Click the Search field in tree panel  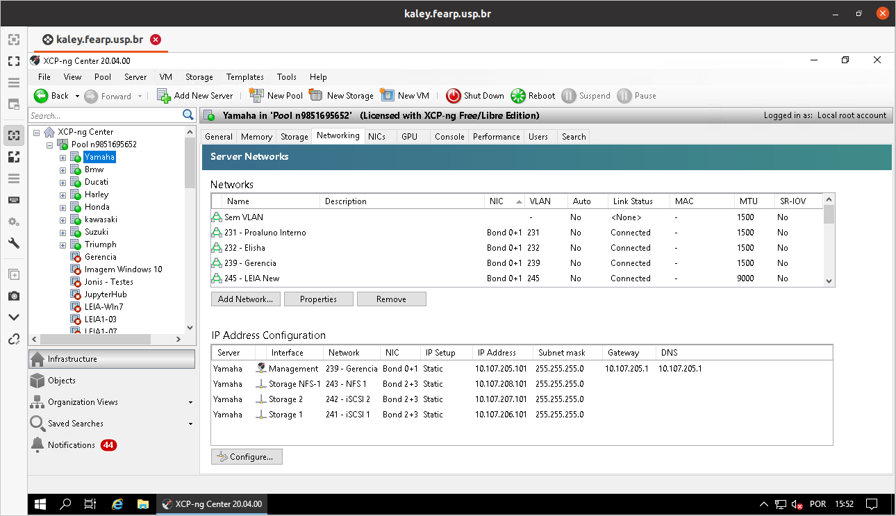point(104,115)
